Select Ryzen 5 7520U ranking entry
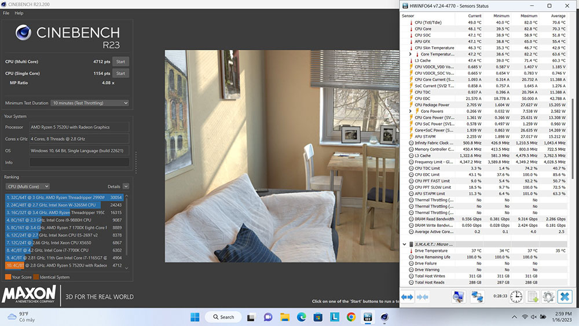Screen dimensions: 579x326 (x=64, y=265)
